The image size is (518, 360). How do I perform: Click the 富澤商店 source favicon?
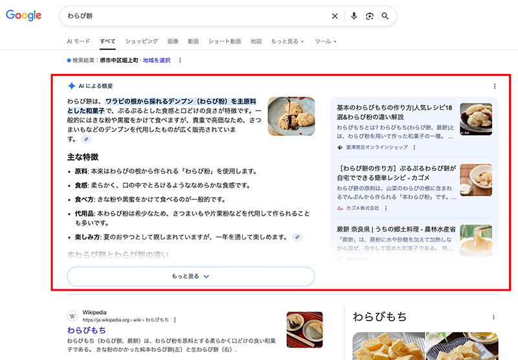coord(340,148)
